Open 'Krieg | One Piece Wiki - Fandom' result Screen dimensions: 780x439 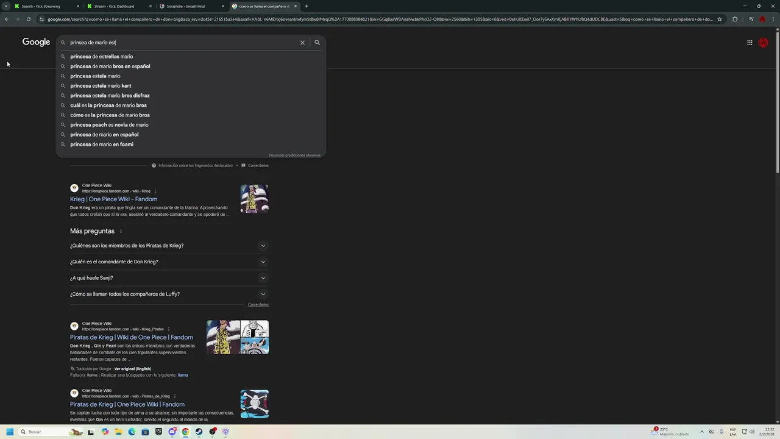pyautogui.click(x=113, y=199)
